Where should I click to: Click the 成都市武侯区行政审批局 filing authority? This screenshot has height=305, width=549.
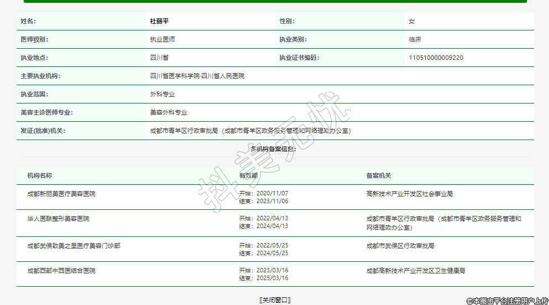coord(400,246)
